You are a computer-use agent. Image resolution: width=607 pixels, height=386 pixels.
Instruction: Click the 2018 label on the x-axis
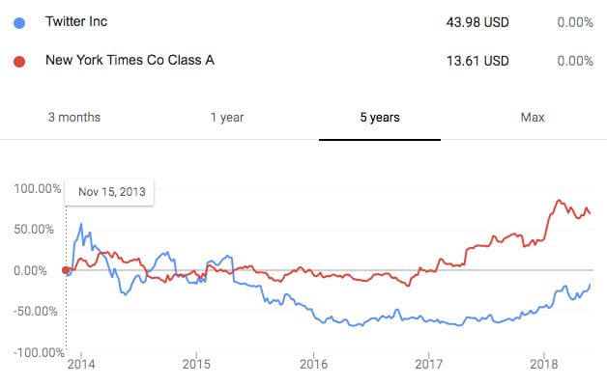coord(545,366)
